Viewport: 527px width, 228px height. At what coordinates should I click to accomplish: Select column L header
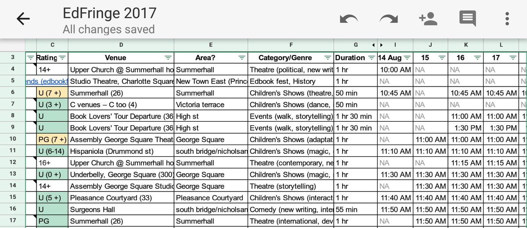pos(501,45)
